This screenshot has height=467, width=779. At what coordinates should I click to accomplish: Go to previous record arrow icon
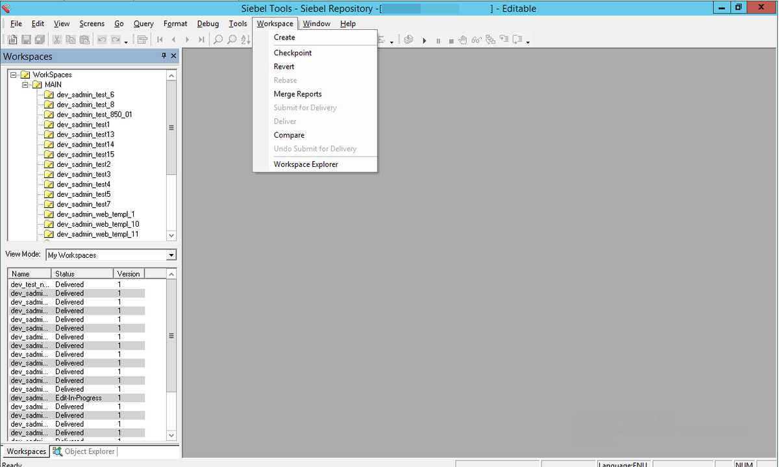pyautogui.click(x=174, y=40)
